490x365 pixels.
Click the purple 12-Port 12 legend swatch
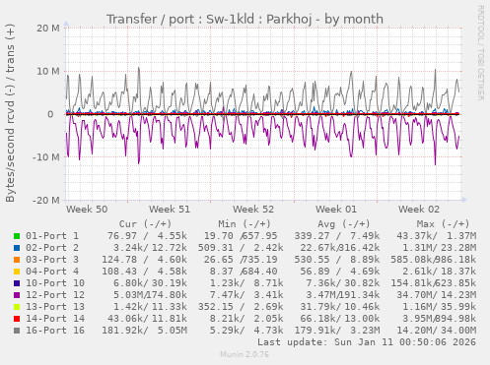pos(17,295)
